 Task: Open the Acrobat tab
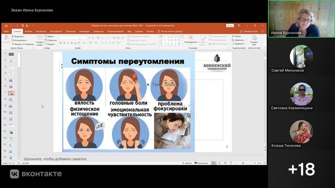tap(150, 31)
